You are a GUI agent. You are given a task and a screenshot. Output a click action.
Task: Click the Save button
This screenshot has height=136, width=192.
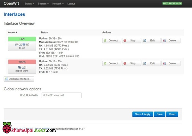tap(159, 114)
